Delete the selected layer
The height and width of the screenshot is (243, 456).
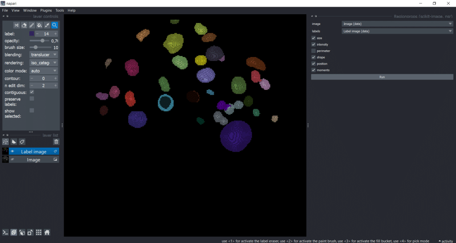(56, 142)
